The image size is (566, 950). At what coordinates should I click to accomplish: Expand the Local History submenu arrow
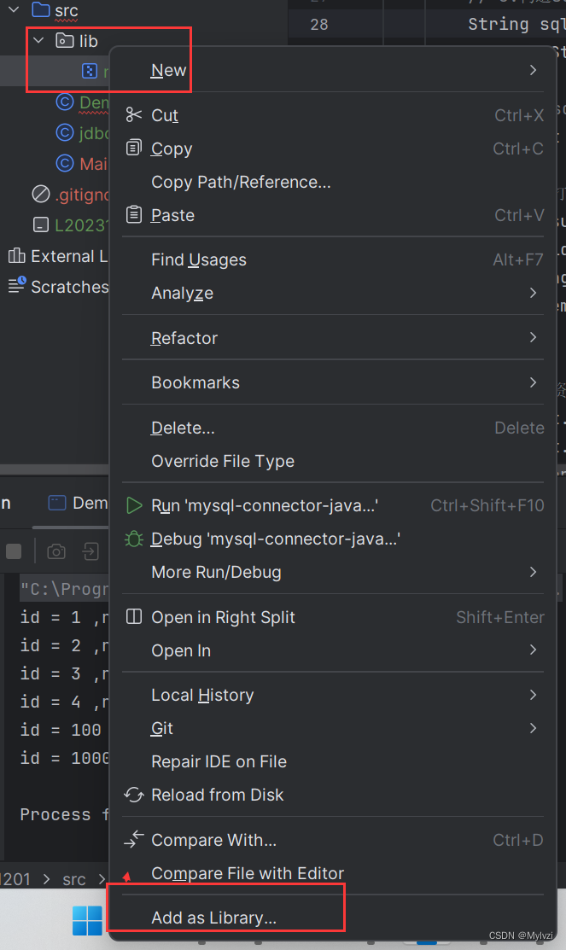click(x=533, y=695)
